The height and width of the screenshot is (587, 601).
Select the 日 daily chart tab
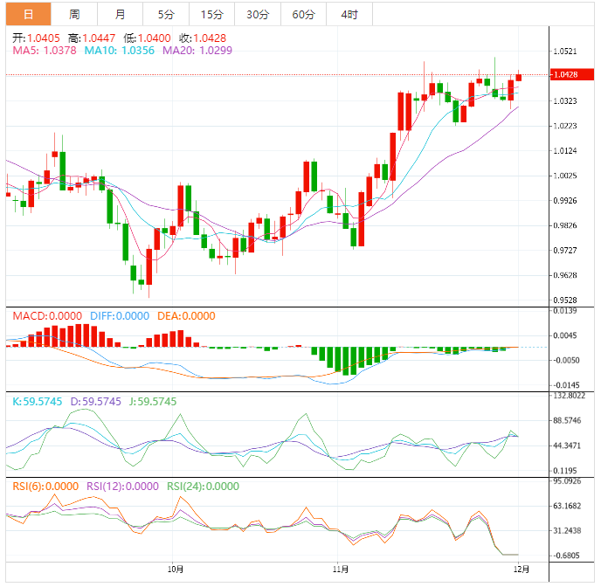pos(29,14)
